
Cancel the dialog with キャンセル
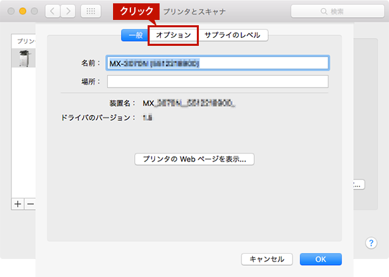pyautogui.click(x=267, y=259)
